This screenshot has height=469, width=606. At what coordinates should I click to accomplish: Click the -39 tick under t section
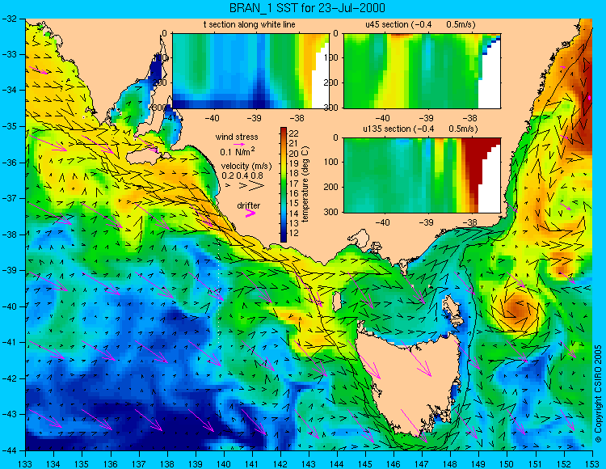255,118
